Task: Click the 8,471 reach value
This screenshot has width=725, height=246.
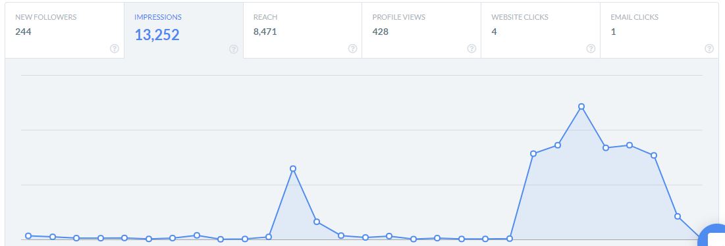Action: [x=265, y=32]
